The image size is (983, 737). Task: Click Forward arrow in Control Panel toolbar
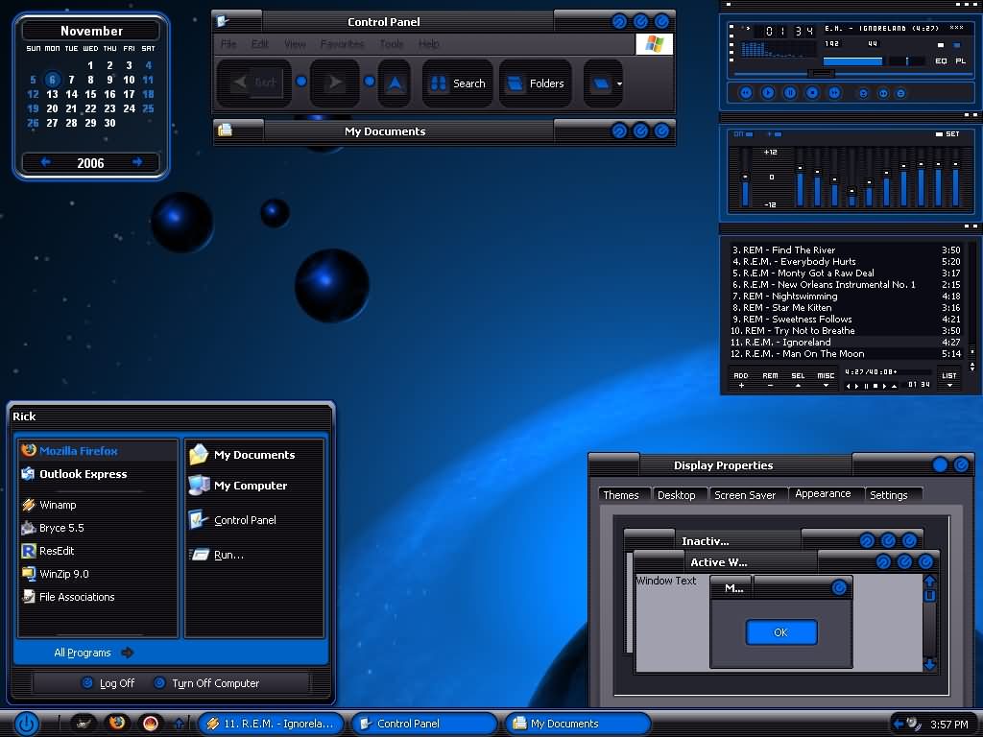click(x=335, y=83)
